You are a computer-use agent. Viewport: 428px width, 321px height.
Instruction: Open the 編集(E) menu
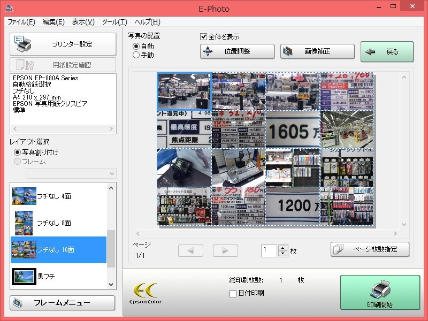[x=53, y=22]
